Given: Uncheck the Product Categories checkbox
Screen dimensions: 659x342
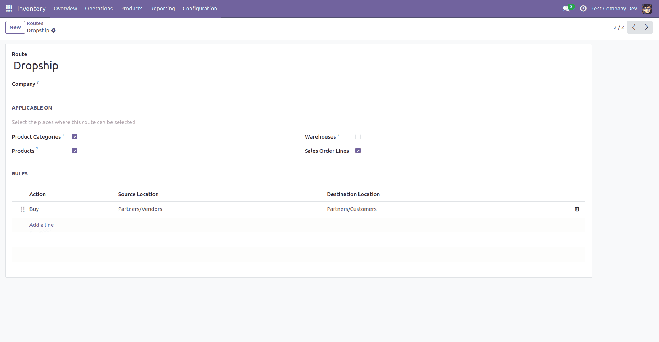Looking at the screenshot, I should point(75,136).
